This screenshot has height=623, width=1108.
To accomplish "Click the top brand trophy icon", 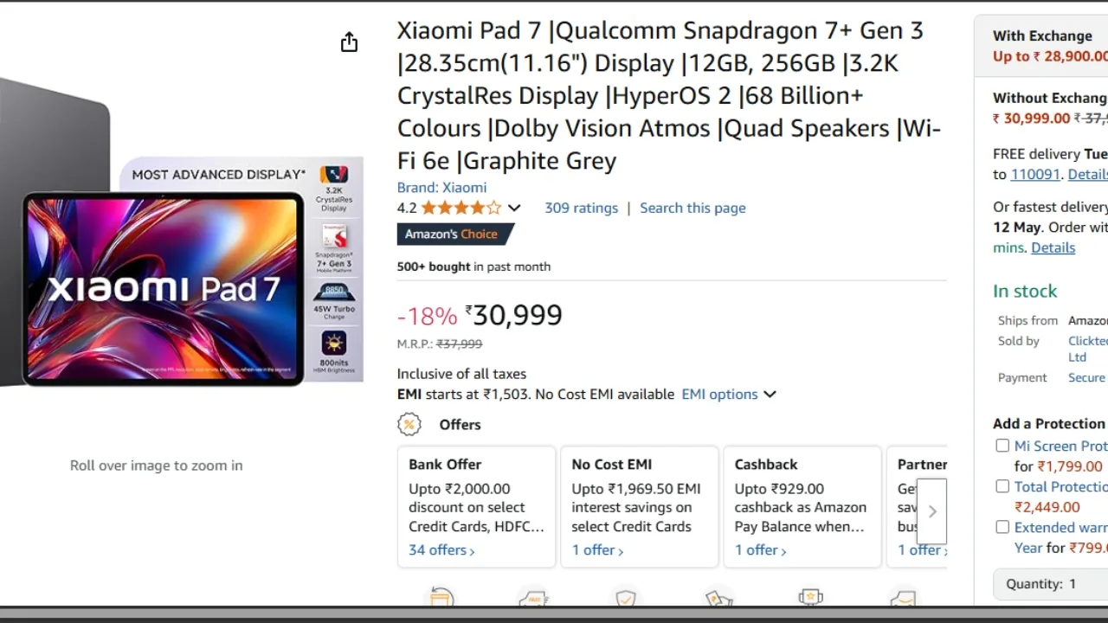I will click(811, 598).
